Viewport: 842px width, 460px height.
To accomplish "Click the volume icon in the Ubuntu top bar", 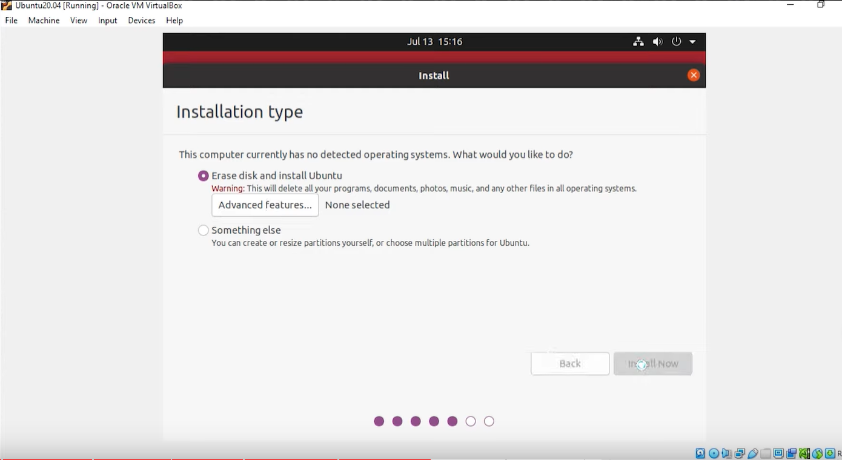I will click(657, 41).
